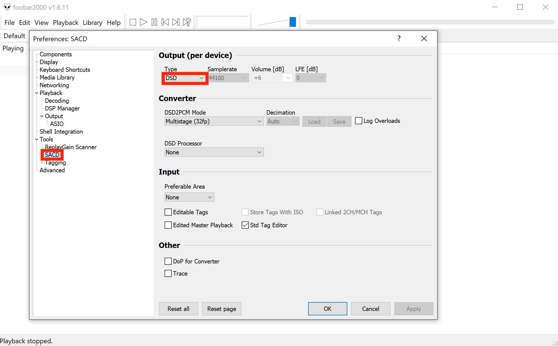The image size is (558, 346).
Task: Click the empty toolbar display box
Action: point(223,22)
